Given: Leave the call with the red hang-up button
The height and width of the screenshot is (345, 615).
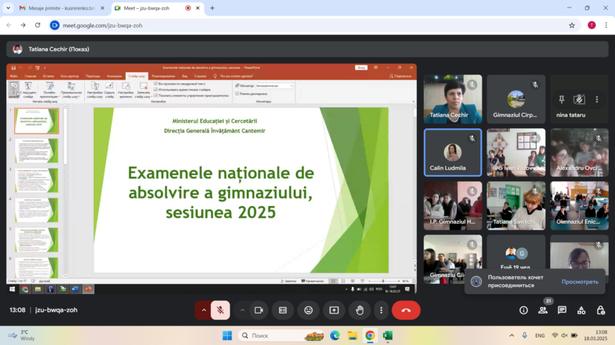Looking at the screenshot, I should point(406,310).
